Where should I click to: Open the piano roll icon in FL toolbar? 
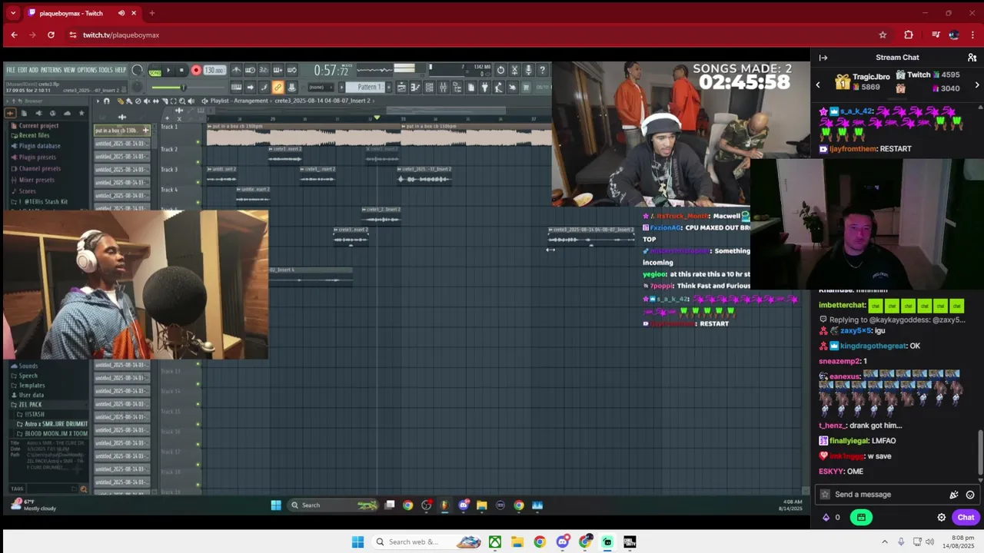[415, 87]
